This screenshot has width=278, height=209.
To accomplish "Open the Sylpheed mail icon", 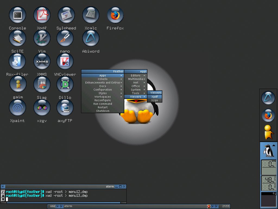I will tap(66, 15).
